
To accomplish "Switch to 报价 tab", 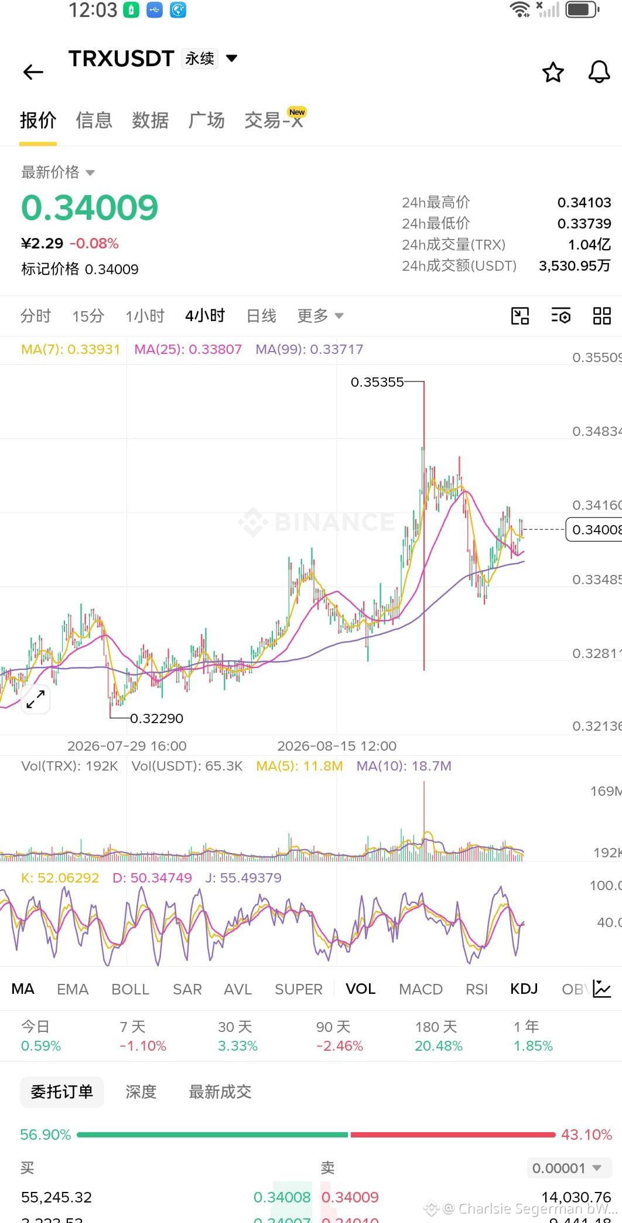I will [x=38, y=120].
